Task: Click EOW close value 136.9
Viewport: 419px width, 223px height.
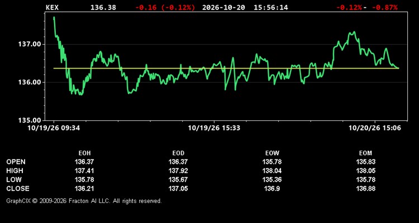Action: [x=272, y=188]
